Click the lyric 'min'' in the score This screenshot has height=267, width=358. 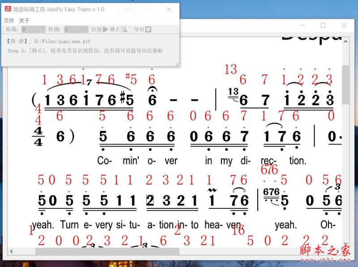point(131,161)
